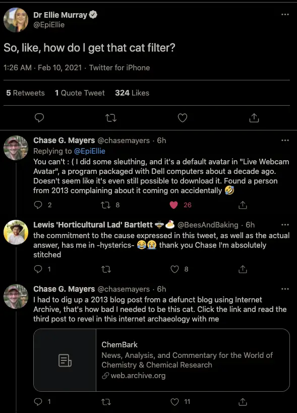297x413 pixels.
Task: View the 5 Retweets list
Action: click(x=26, y=93)
